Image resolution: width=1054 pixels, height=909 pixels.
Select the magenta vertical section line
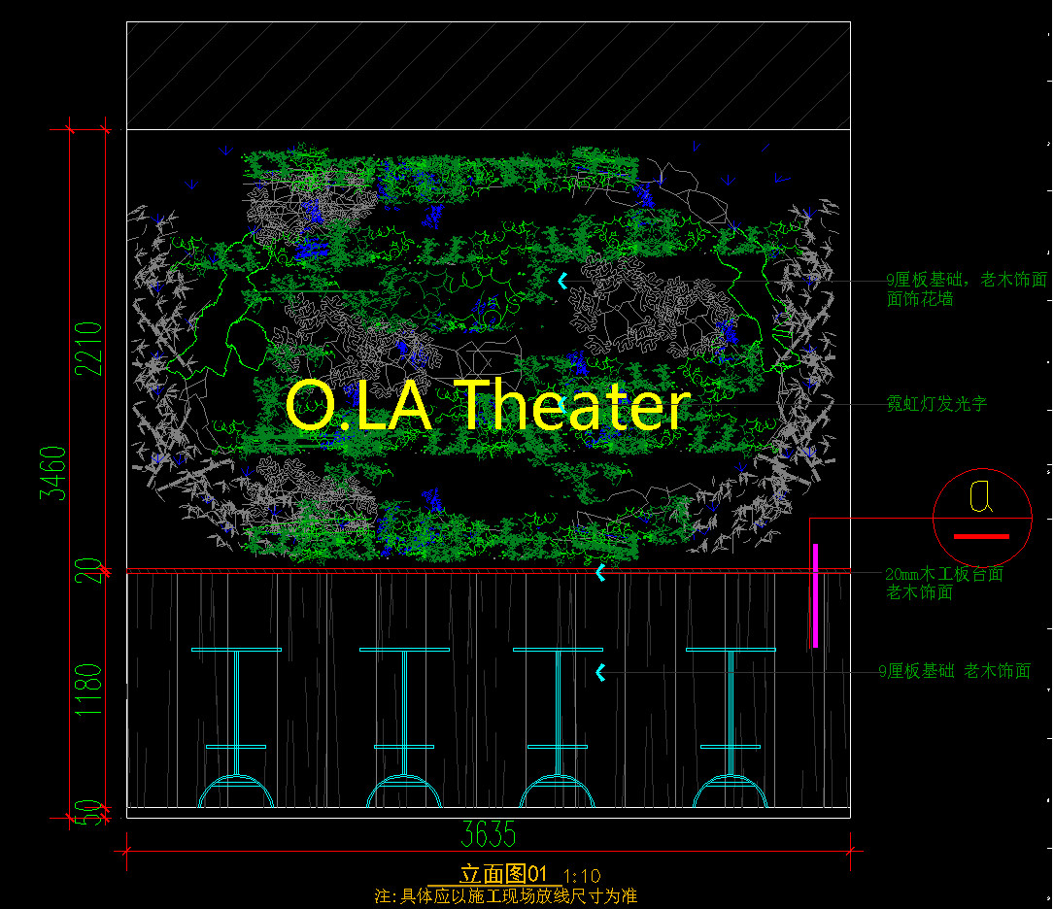coord(815,595)
